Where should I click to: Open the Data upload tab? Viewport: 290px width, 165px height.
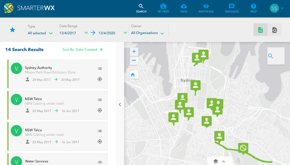click(x=184, y=9)
